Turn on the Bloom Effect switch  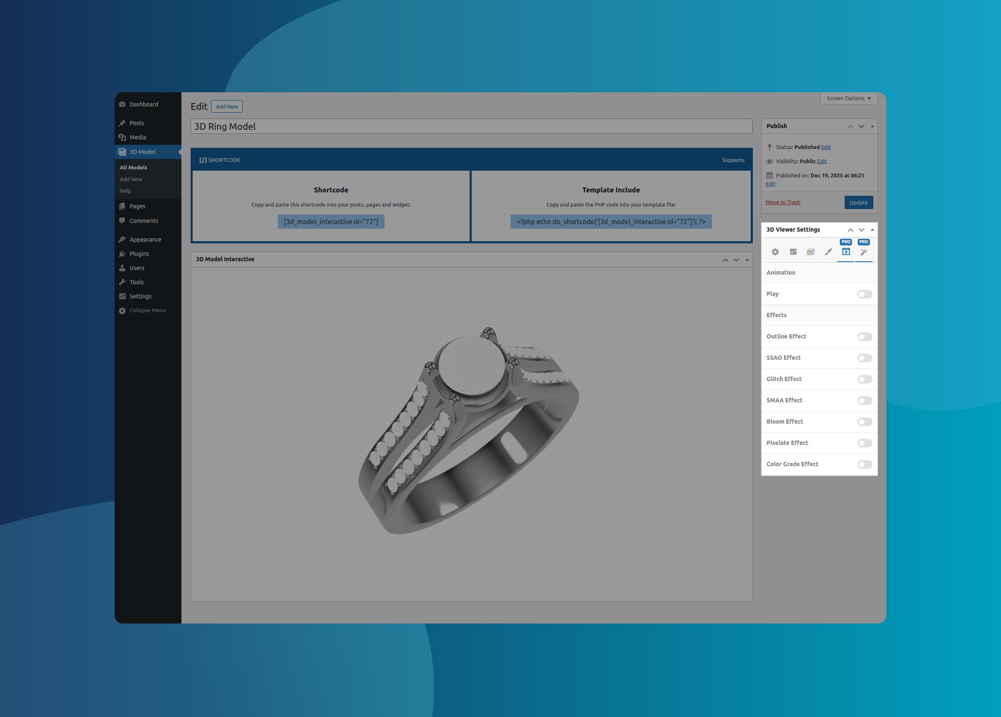coord(864,422)
